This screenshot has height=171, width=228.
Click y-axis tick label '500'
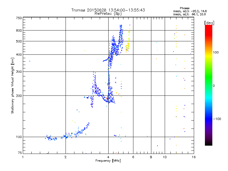pyautogui.click(x=19, y=41)
